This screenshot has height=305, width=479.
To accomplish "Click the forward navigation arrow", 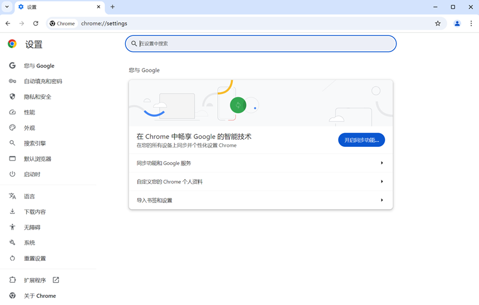I will (22, 23).
